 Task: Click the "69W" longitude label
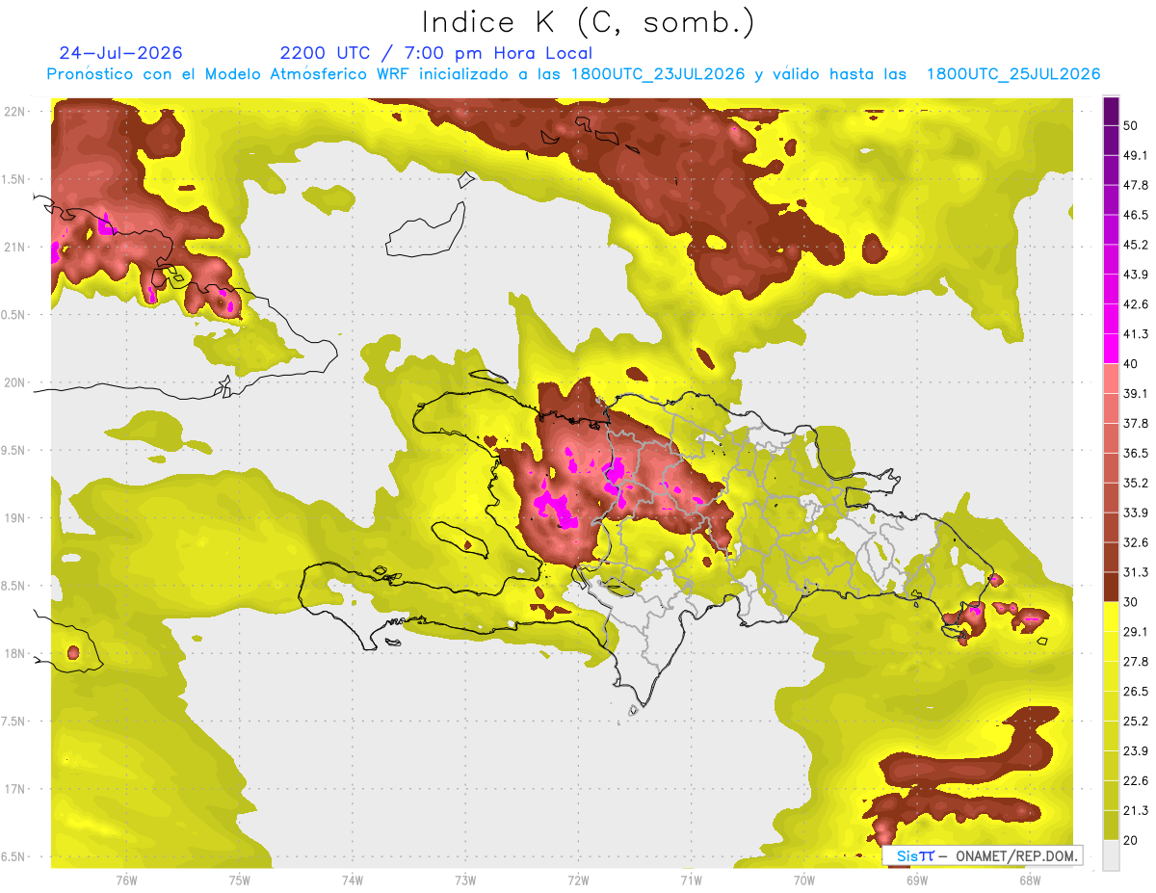tap(917, 880)
